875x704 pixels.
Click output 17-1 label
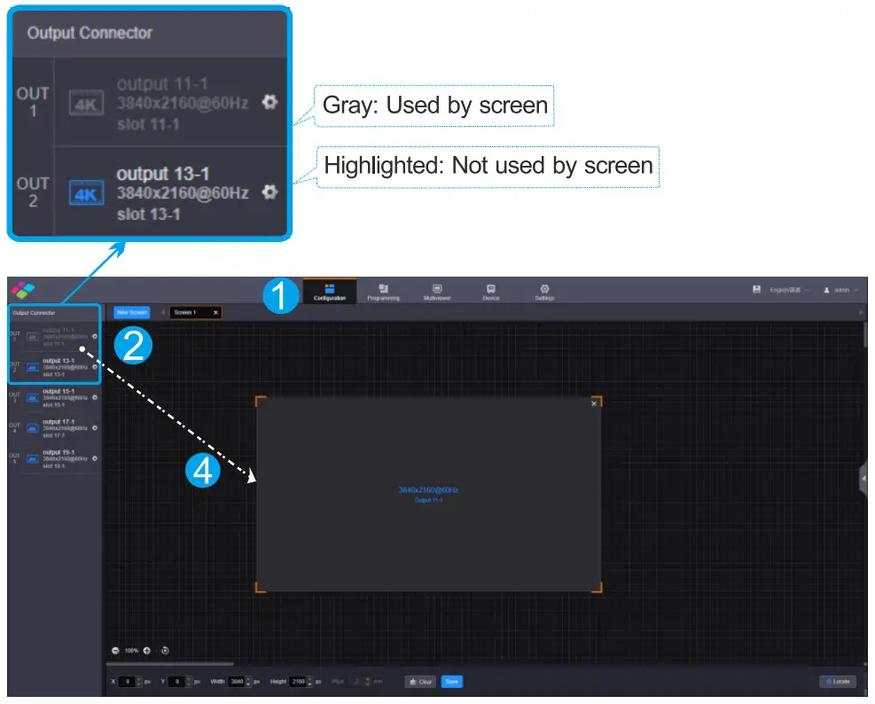pyautogui.click(x=59, y=422)
